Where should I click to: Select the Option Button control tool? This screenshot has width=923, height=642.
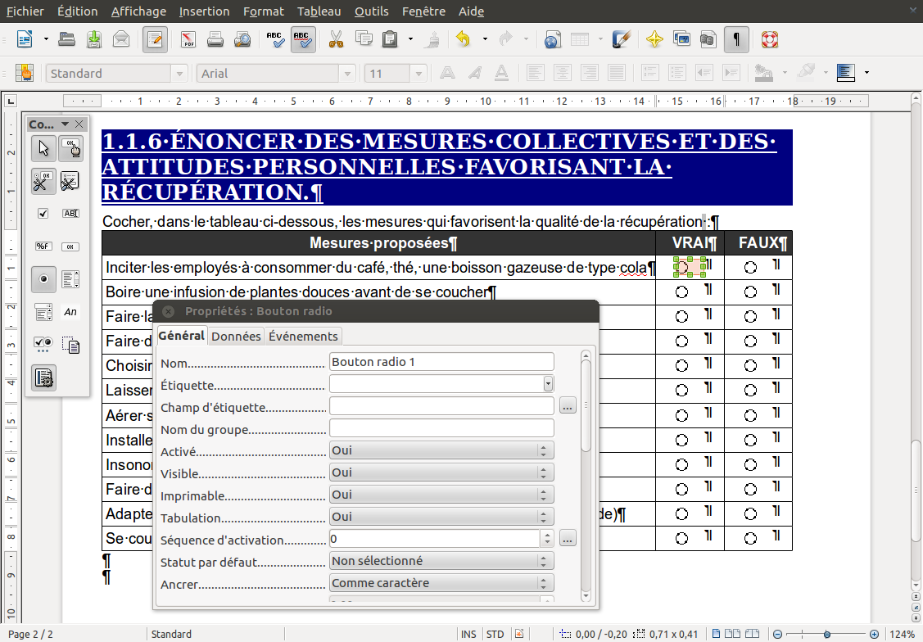43,279
